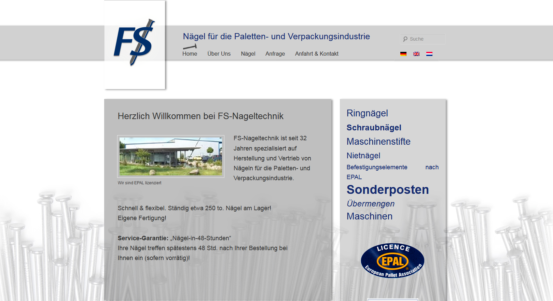Open the Maschinenstifte link
This screenshot has width=553, height=301.
[378, 141]
